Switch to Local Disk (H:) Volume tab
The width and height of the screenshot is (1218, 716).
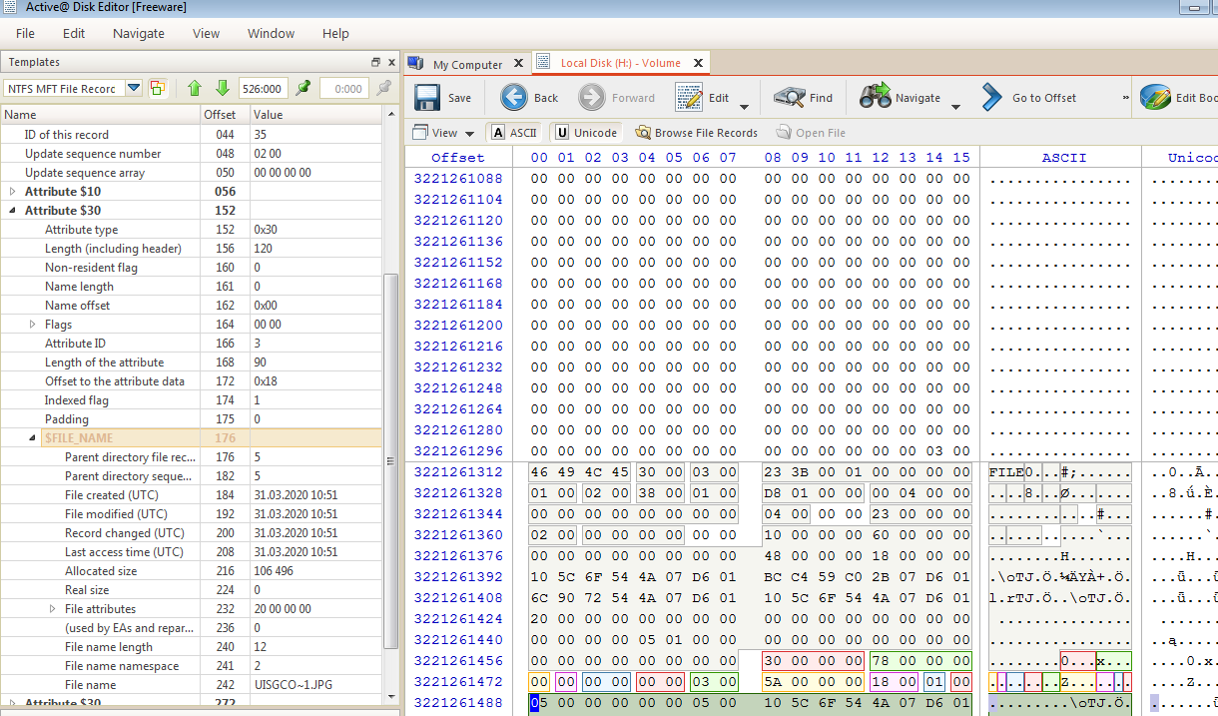click(x=620, y=63)
